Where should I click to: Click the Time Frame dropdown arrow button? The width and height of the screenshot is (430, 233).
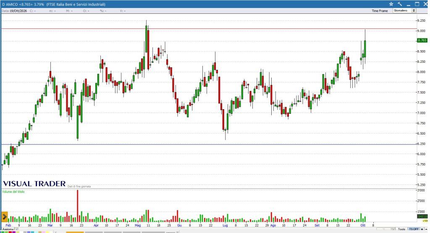click(414, 10)
